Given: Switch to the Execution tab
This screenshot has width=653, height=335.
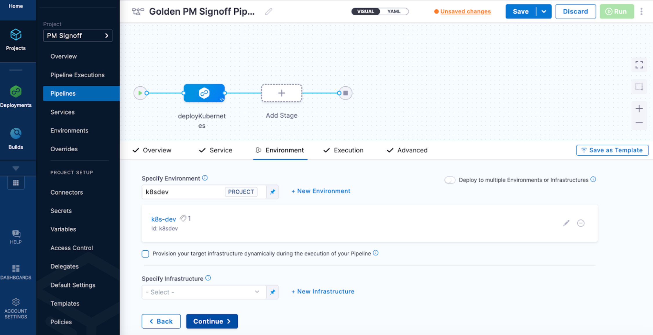Looking at the screenshot, I should point(344,150).
